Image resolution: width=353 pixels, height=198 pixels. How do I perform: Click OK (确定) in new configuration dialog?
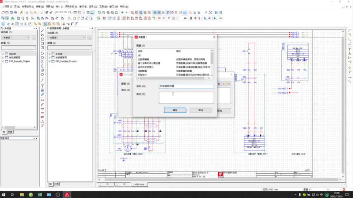click(175, 110)
